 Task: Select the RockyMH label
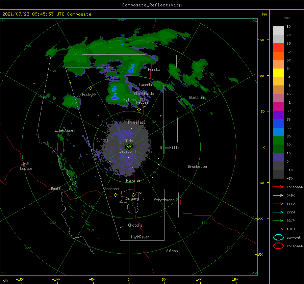[x=89, y=95]
